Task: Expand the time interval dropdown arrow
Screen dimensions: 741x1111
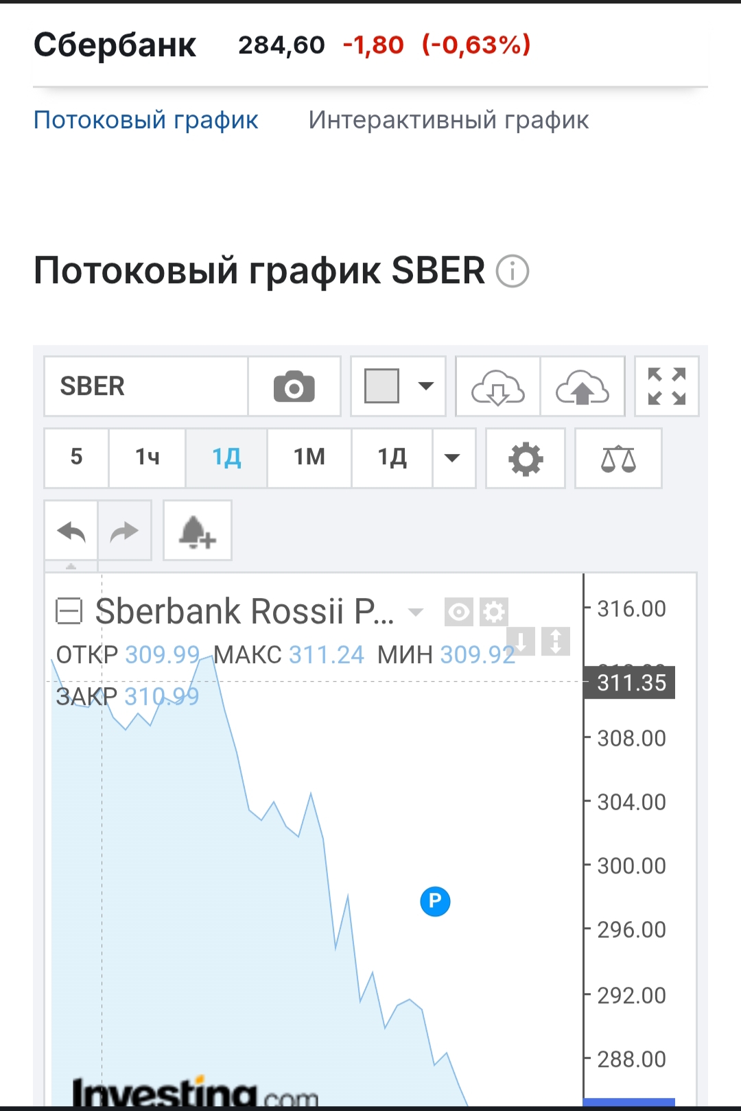Action: coord(452,458)
